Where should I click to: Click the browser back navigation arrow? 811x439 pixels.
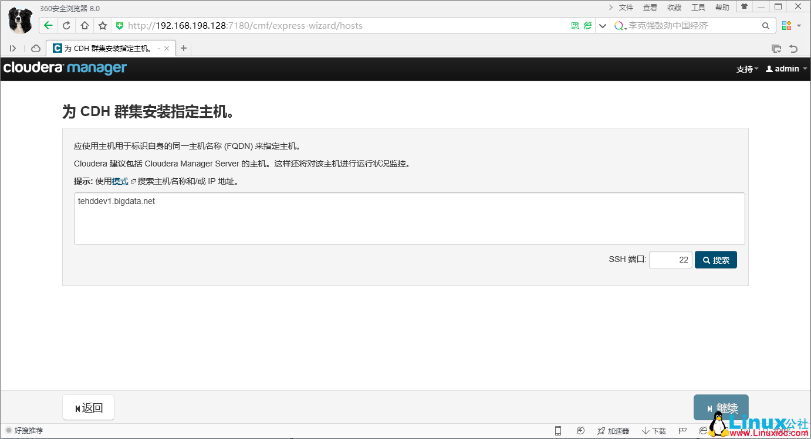(x=48, y=25)
